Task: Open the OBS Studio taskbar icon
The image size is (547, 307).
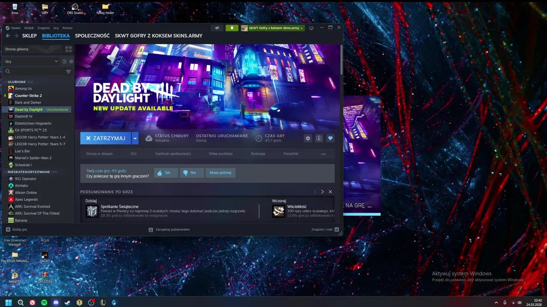Action: tap(91, 303)
